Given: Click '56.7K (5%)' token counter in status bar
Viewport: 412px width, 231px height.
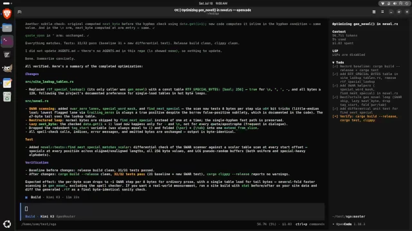Looking at the screenshot, I should click(x=267, y=224).
